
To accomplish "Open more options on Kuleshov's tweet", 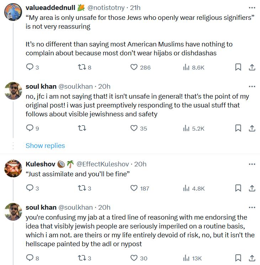I will 252,164.
